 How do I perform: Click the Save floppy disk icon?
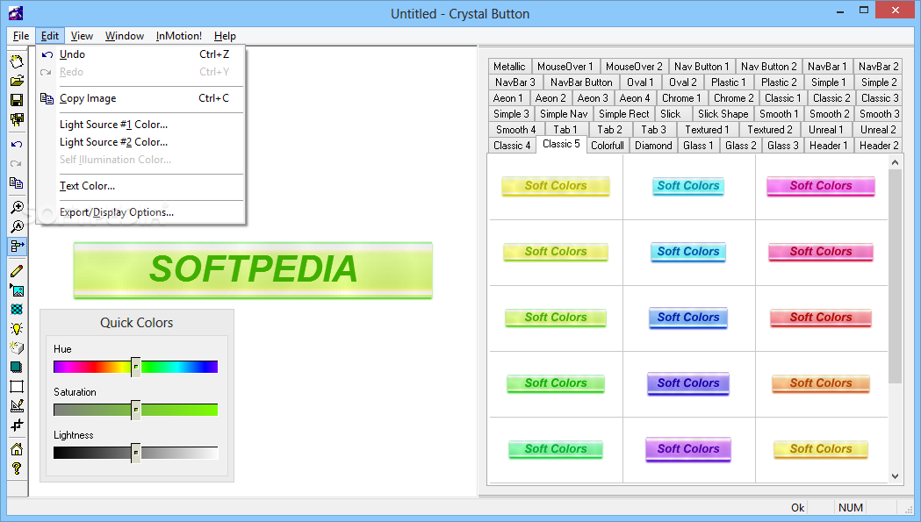pyautogui.click(x=17, y=100)
